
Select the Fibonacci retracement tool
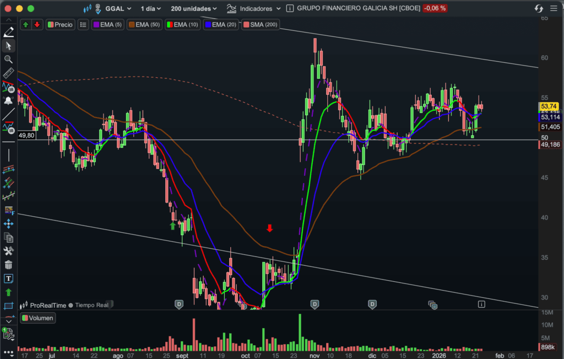(x=8, y=210)
